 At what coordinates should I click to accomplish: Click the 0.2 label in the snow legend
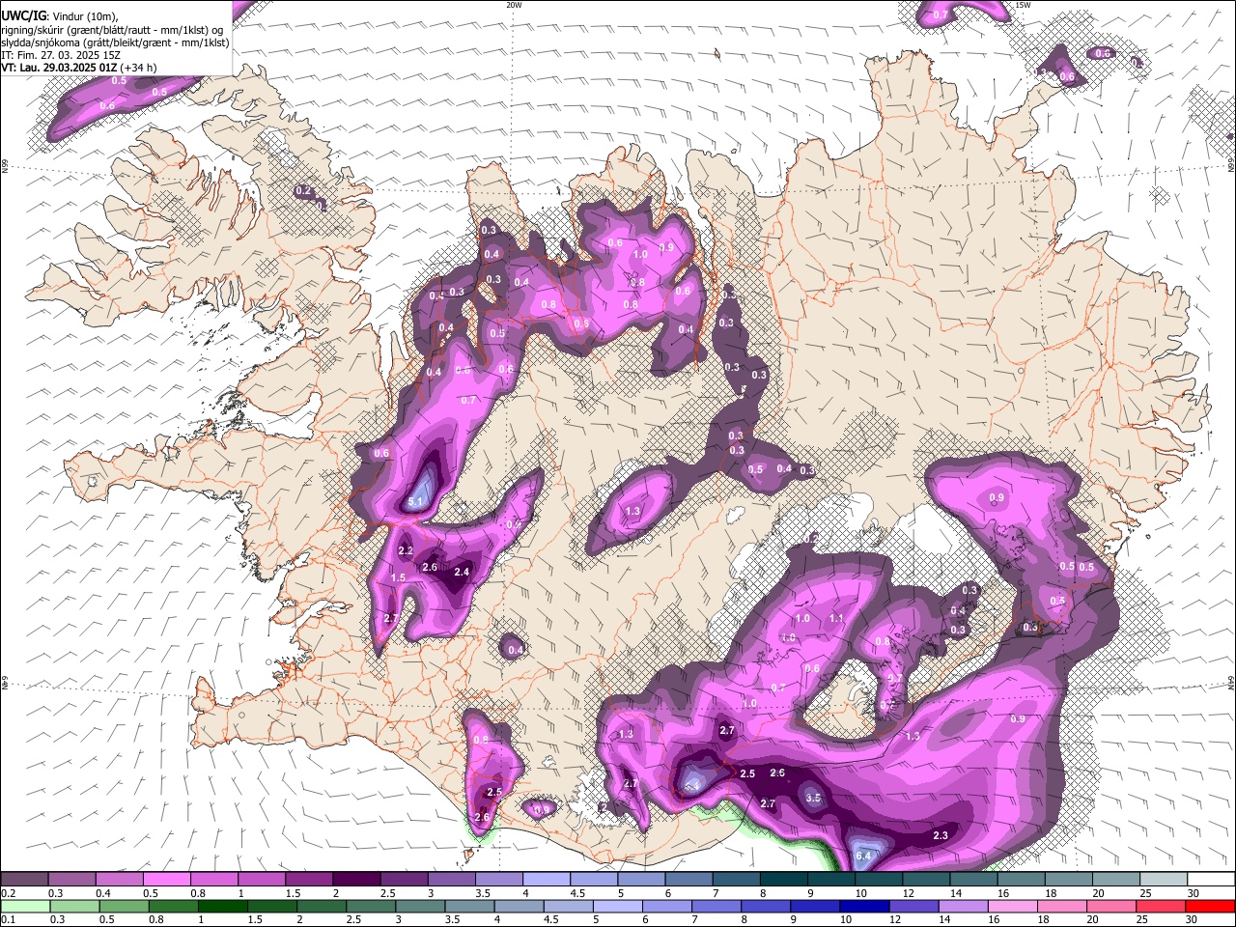tap(8, 893)
